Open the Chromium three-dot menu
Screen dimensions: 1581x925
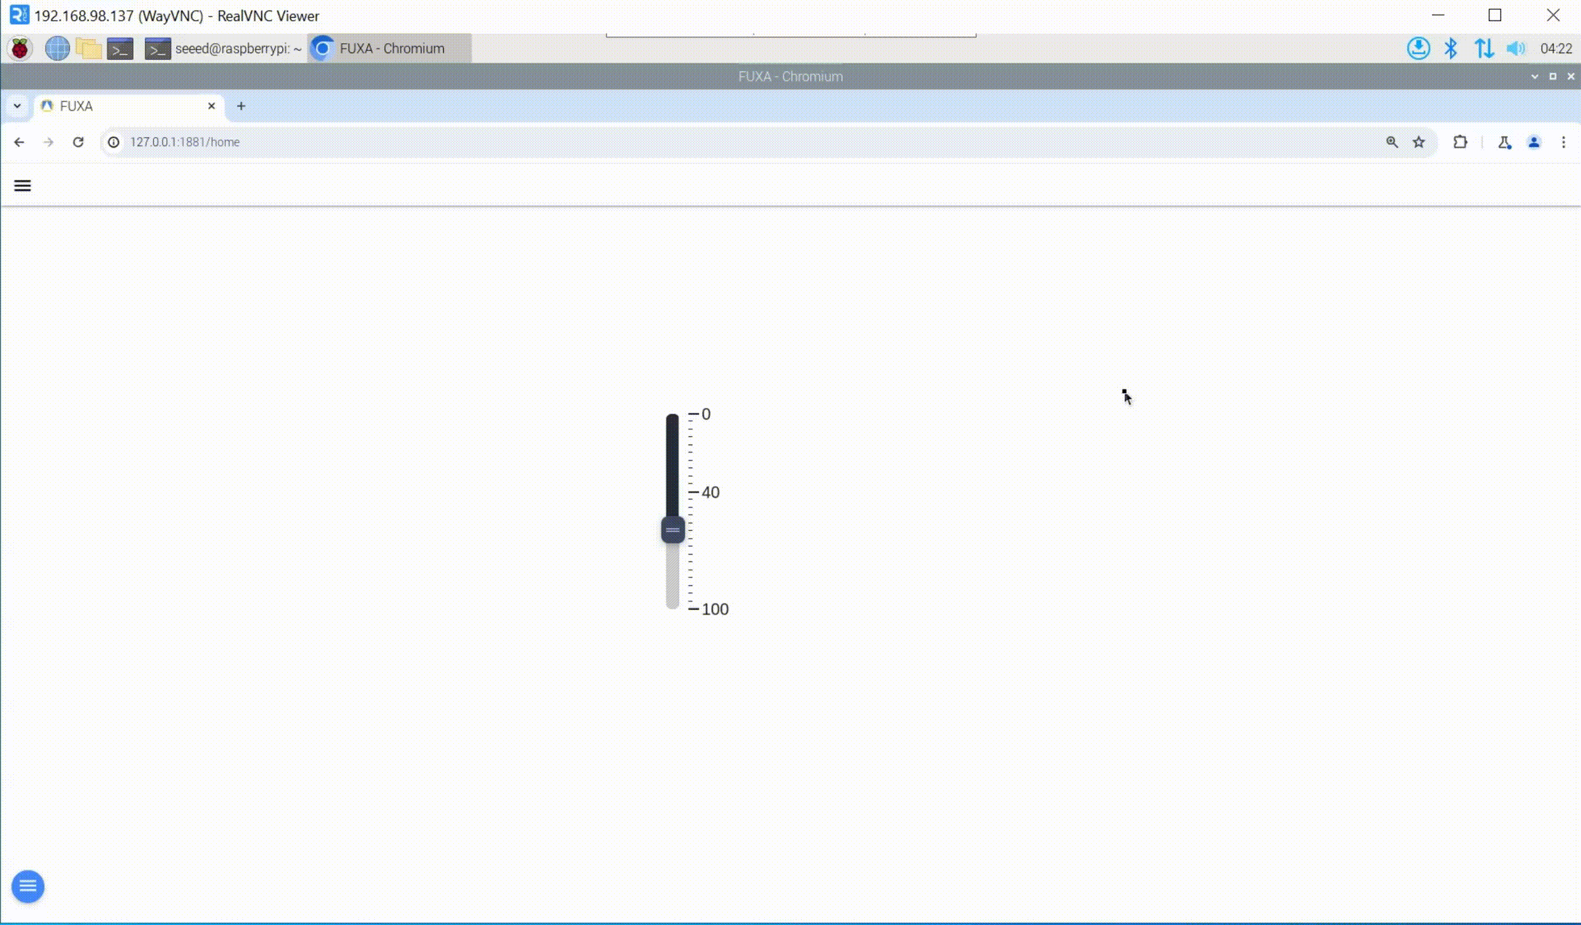coord(1563,142)
